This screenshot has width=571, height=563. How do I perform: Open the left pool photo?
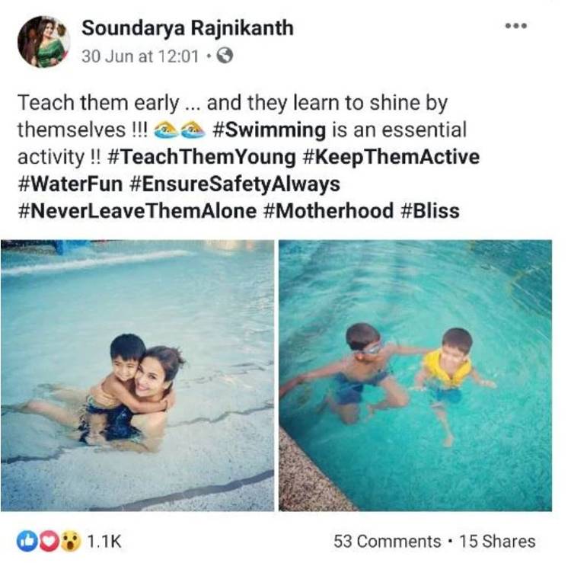137,375
